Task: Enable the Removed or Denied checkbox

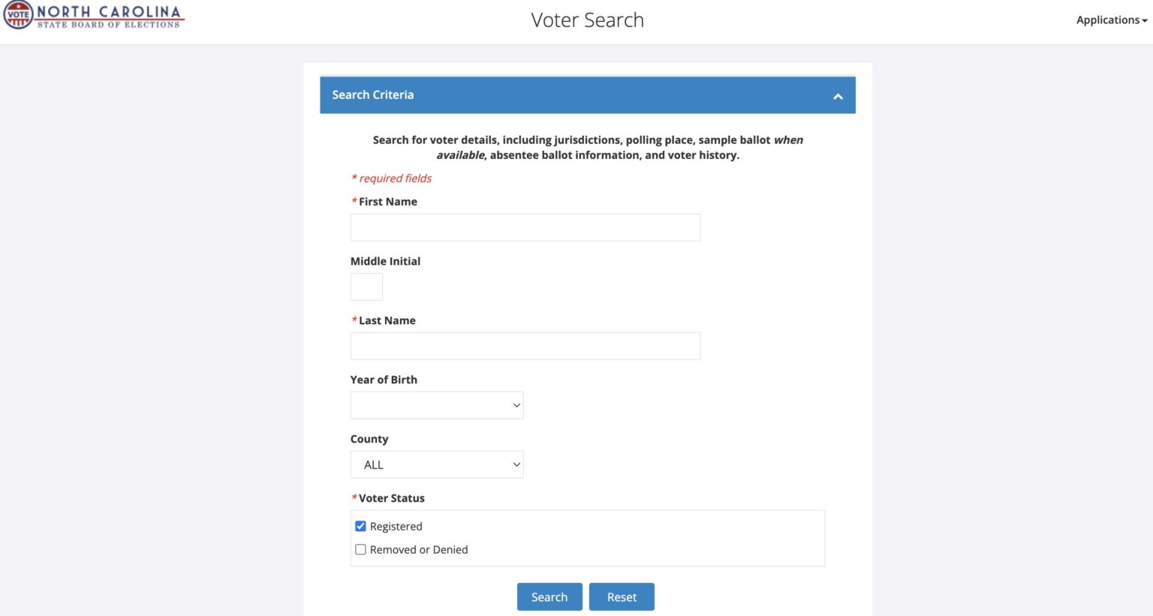Action: coord(360,549)
